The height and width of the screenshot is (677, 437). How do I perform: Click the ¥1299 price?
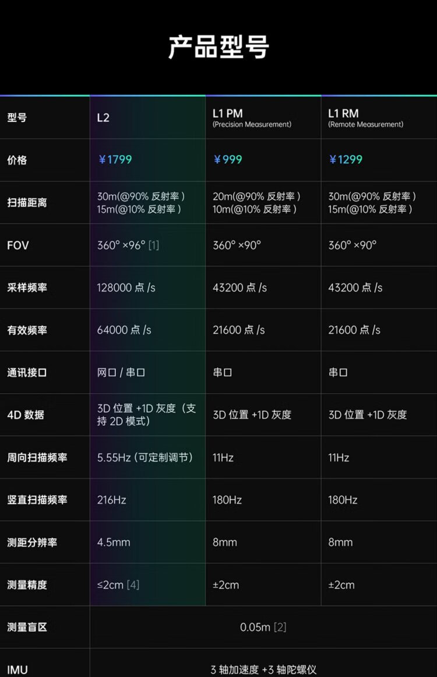(346, 160)
